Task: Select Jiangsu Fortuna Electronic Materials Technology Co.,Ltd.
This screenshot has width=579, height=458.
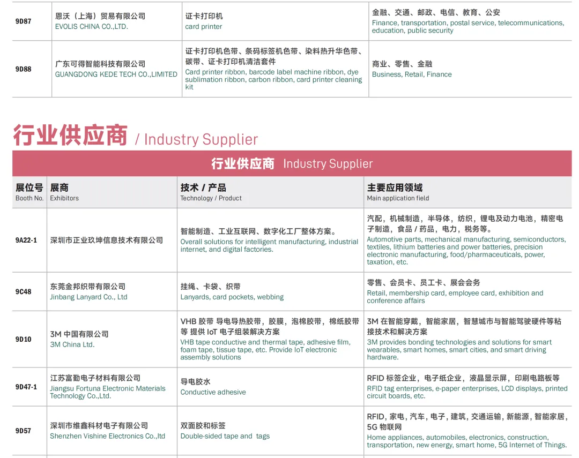Action: (108, 392)
